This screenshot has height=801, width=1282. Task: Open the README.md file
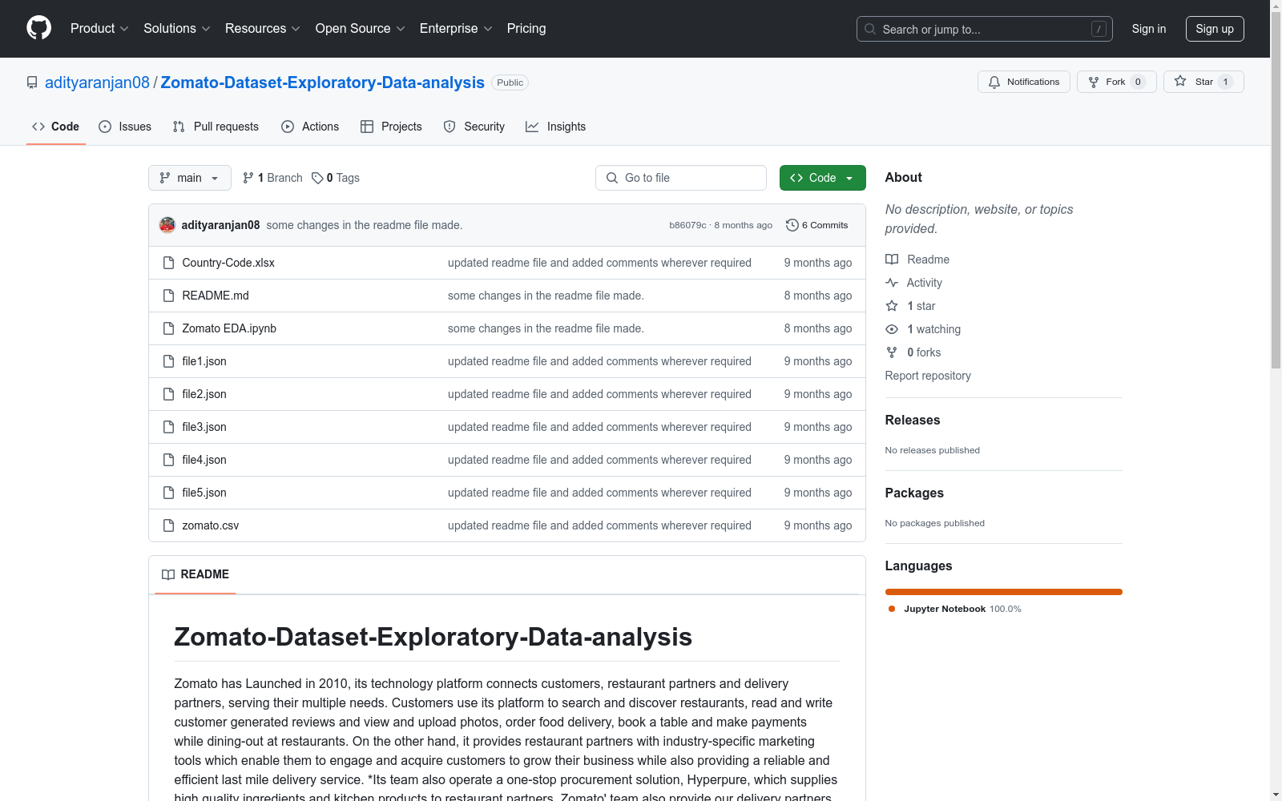216,296
